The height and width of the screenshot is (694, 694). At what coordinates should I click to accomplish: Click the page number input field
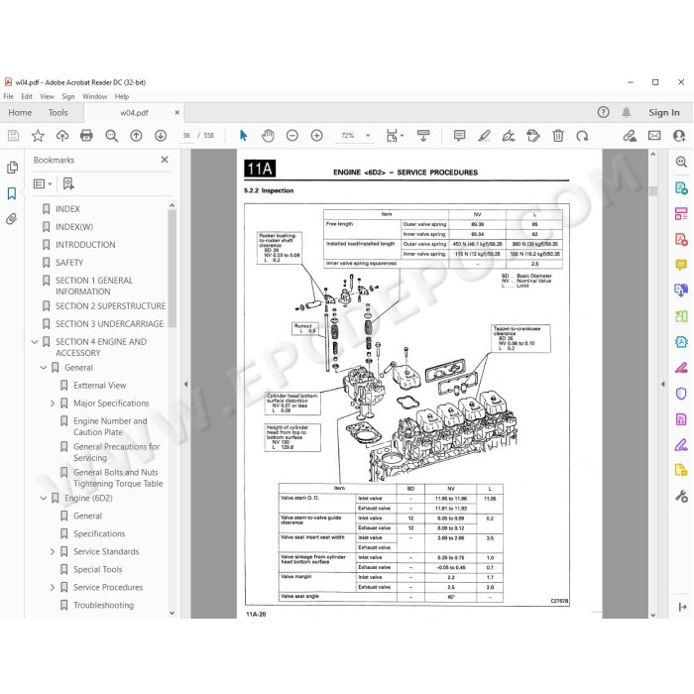pyautogui.click(x=186, y=136)
